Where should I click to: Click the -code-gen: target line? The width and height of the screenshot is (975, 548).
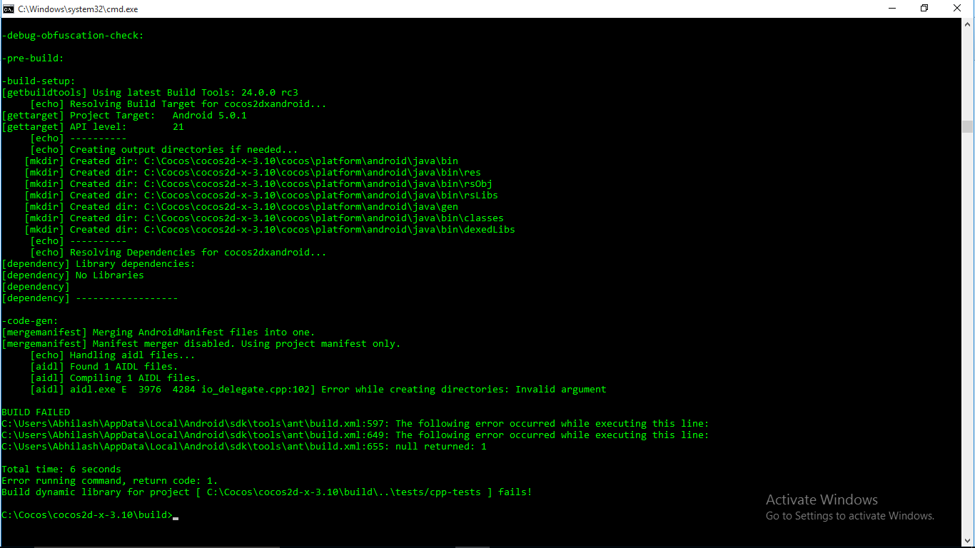30,321
